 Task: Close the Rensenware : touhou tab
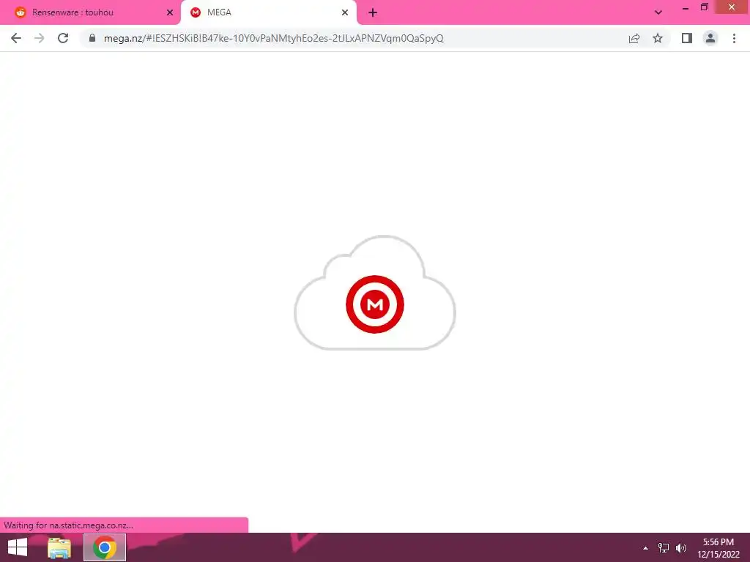point(170,13)
